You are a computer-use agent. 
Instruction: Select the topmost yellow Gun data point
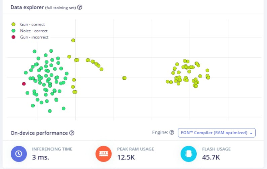73,41
